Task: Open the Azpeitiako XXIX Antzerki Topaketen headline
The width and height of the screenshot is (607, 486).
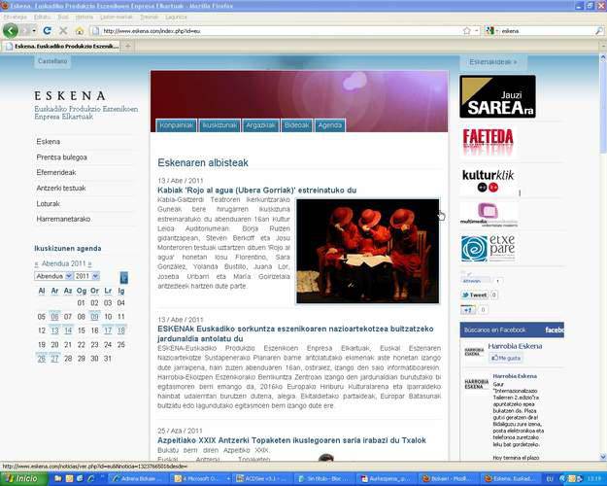Action: click(291, 440)
